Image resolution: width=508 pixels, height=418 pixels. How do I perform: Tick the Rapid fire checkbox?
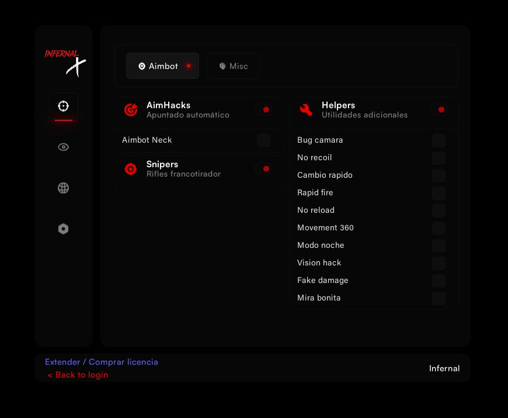click(x=439, y=193)
